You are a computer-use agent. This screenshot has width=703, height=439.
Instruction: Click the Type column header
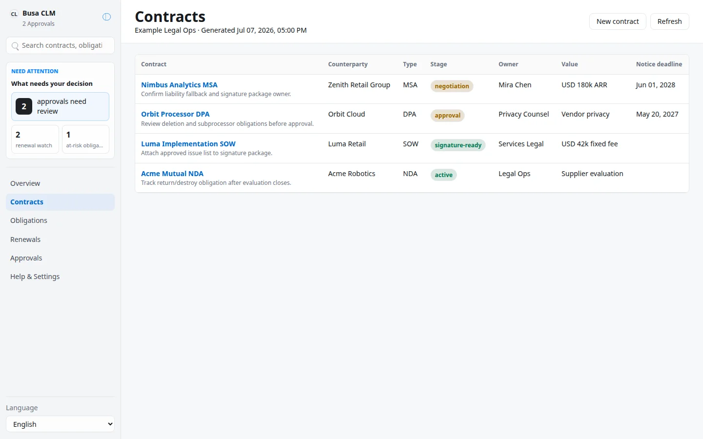click(x=410, y=64)
